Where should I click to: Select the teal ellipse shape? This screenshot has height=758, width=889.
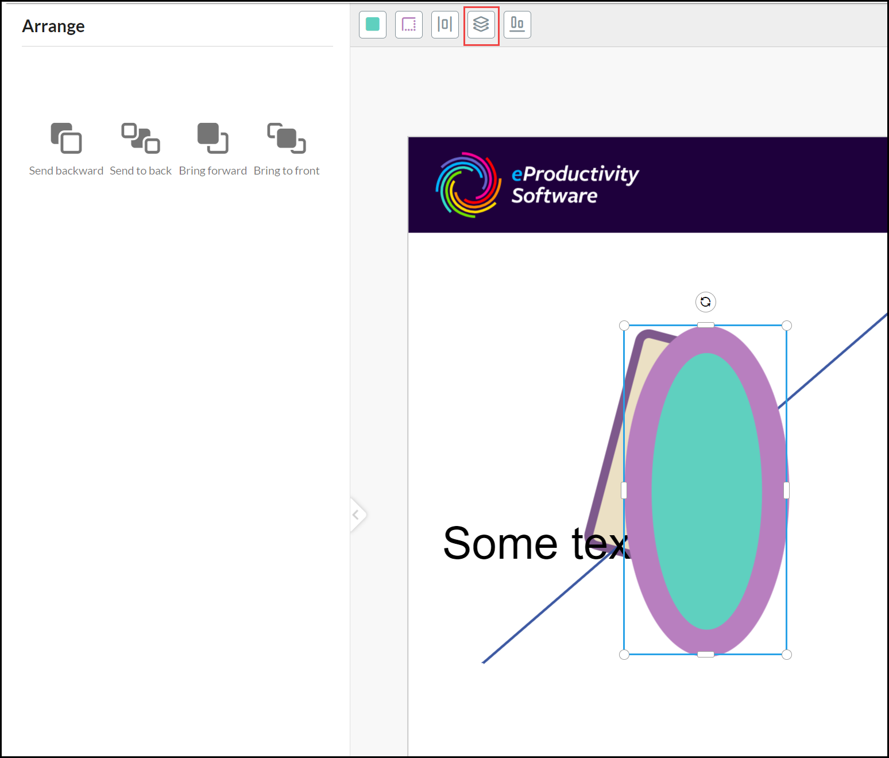coord(706,491)
